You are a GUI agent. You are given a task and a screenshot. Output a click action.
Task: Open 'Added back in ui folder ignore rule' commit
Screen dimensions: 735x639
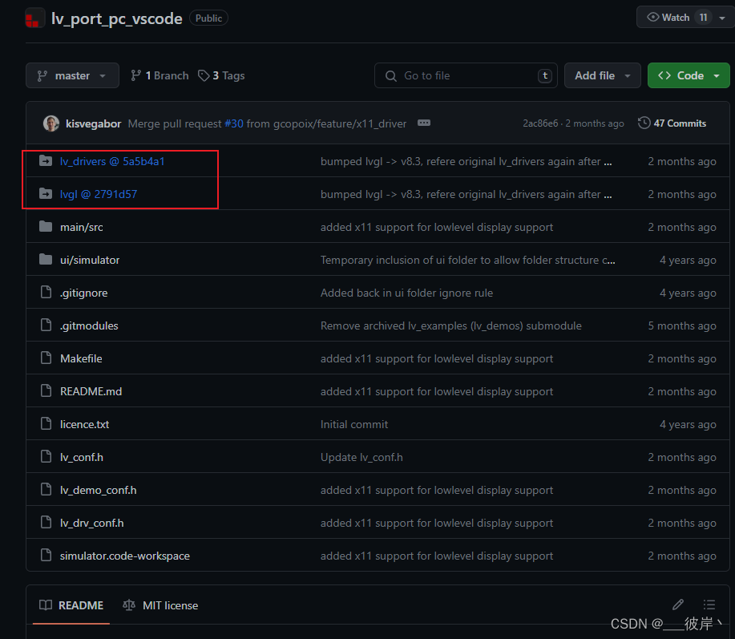click(406, 293)
